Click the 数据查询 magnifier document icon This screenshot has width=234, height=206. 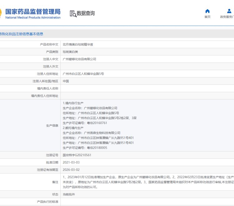coord(73,14)
